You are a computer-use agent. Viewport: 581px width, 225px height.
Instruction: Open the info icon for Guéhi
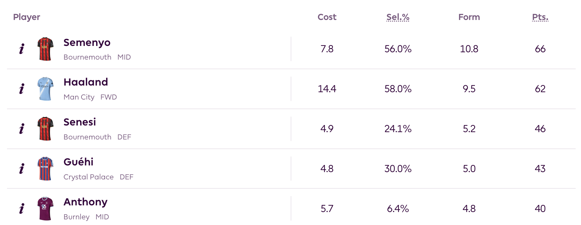tap(22, 169)
